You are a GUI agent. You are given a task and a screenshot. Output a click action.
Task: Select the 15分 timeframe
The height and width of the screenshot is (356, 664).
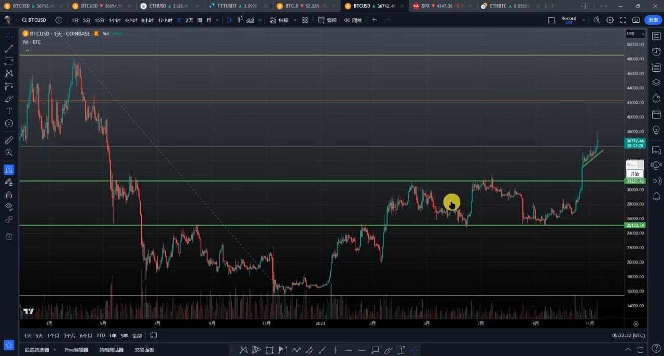point(100,20)
